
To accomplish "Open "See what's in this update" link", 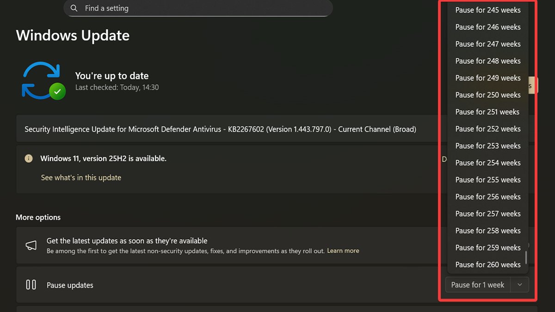I will point(81,177).
